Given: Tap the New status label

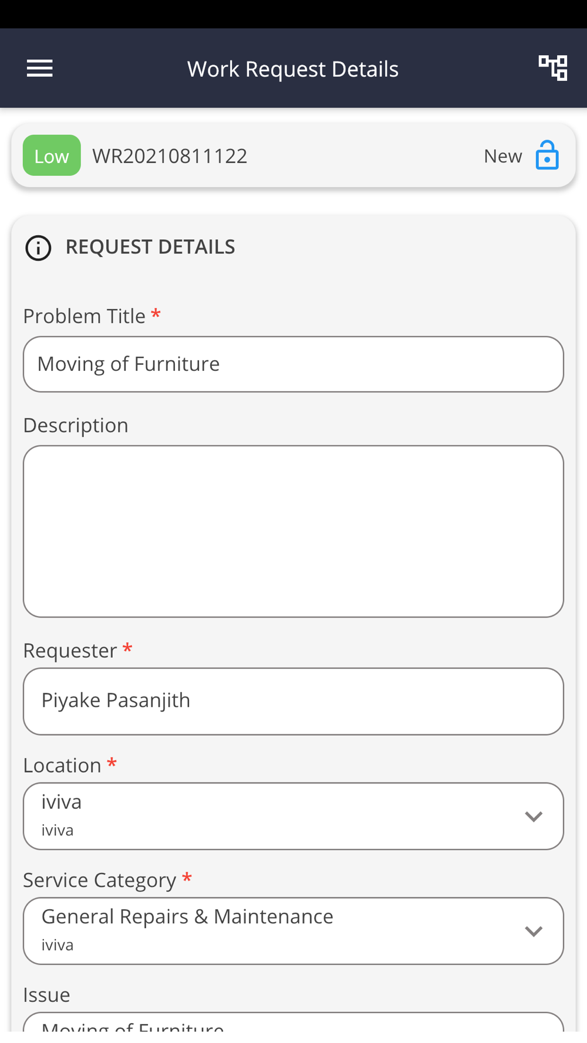Looking at the screenshot, I should coord(502,156).
